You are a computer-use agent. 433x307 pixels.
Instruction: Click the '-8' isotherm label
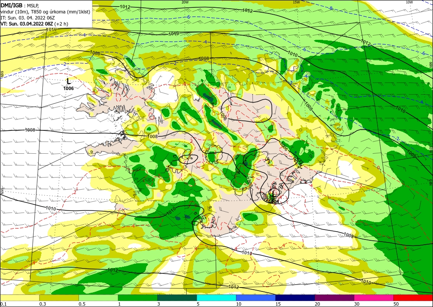[x=330, y=8]
